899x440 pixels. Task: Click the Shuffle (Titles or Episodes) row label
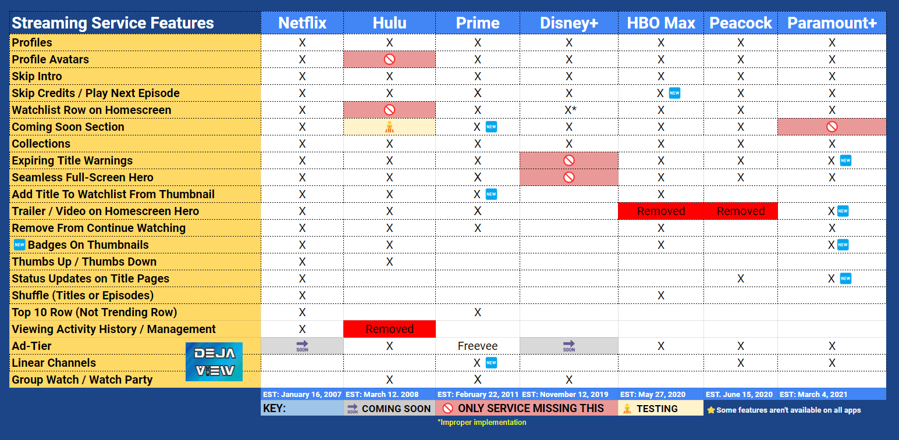pos(83,295)
